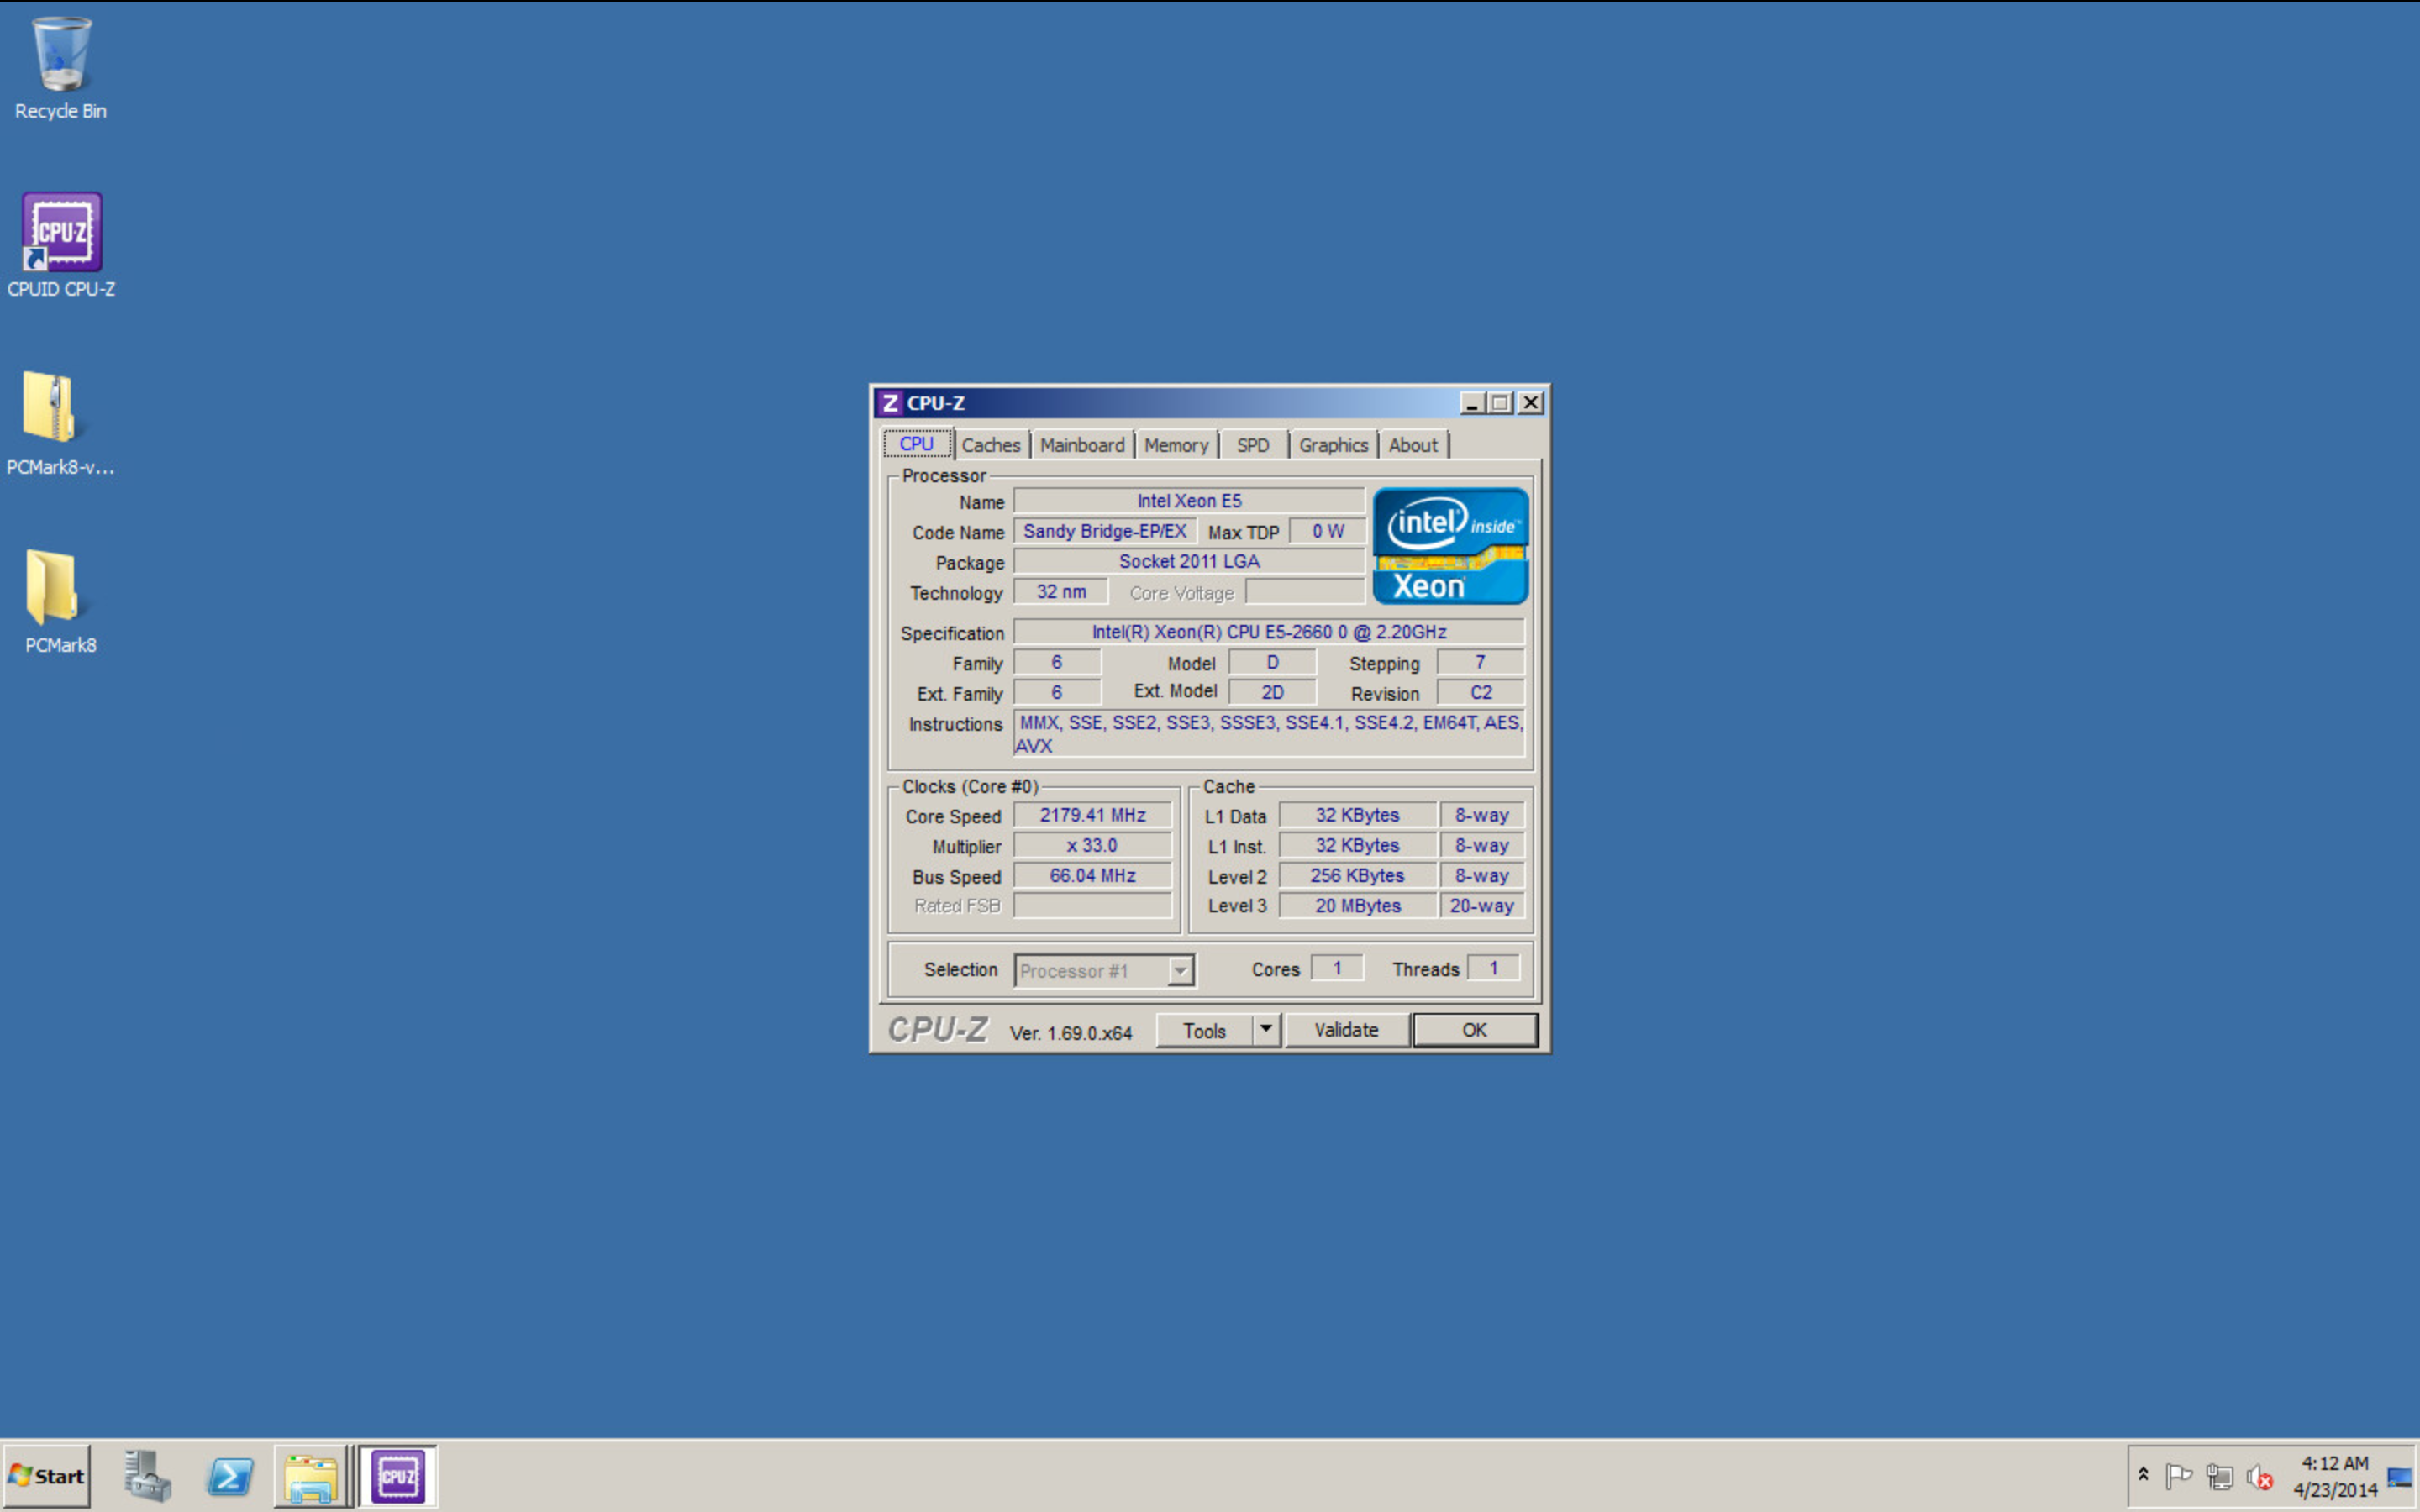Click the Start button

[x=46, y=1476]
